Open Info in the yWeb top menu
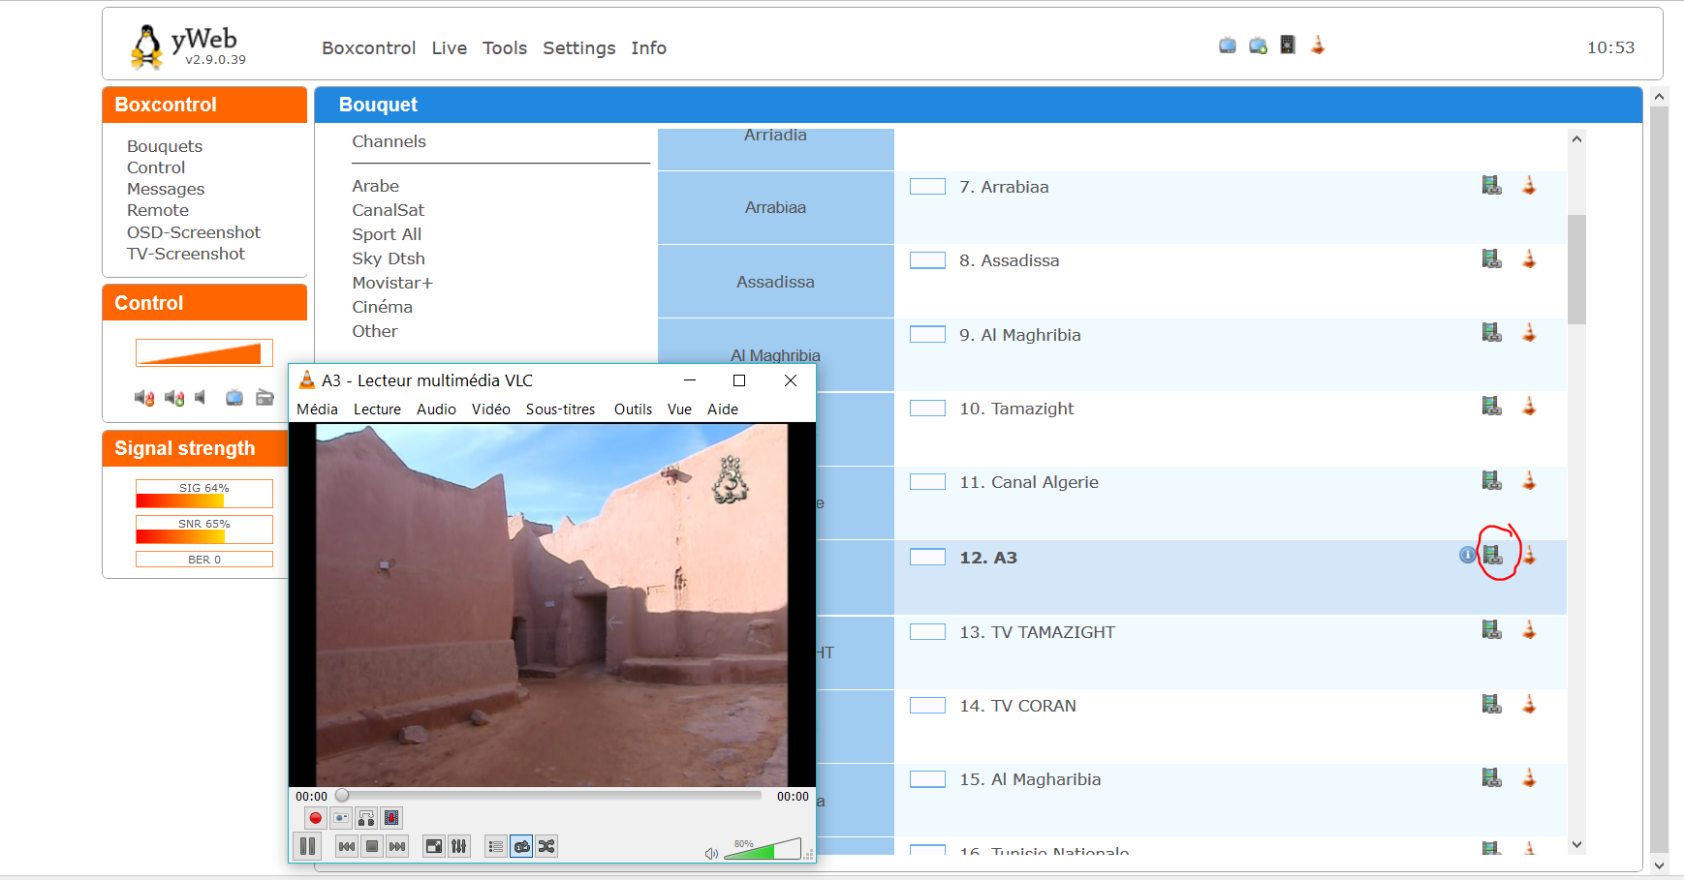 [648, 48]
